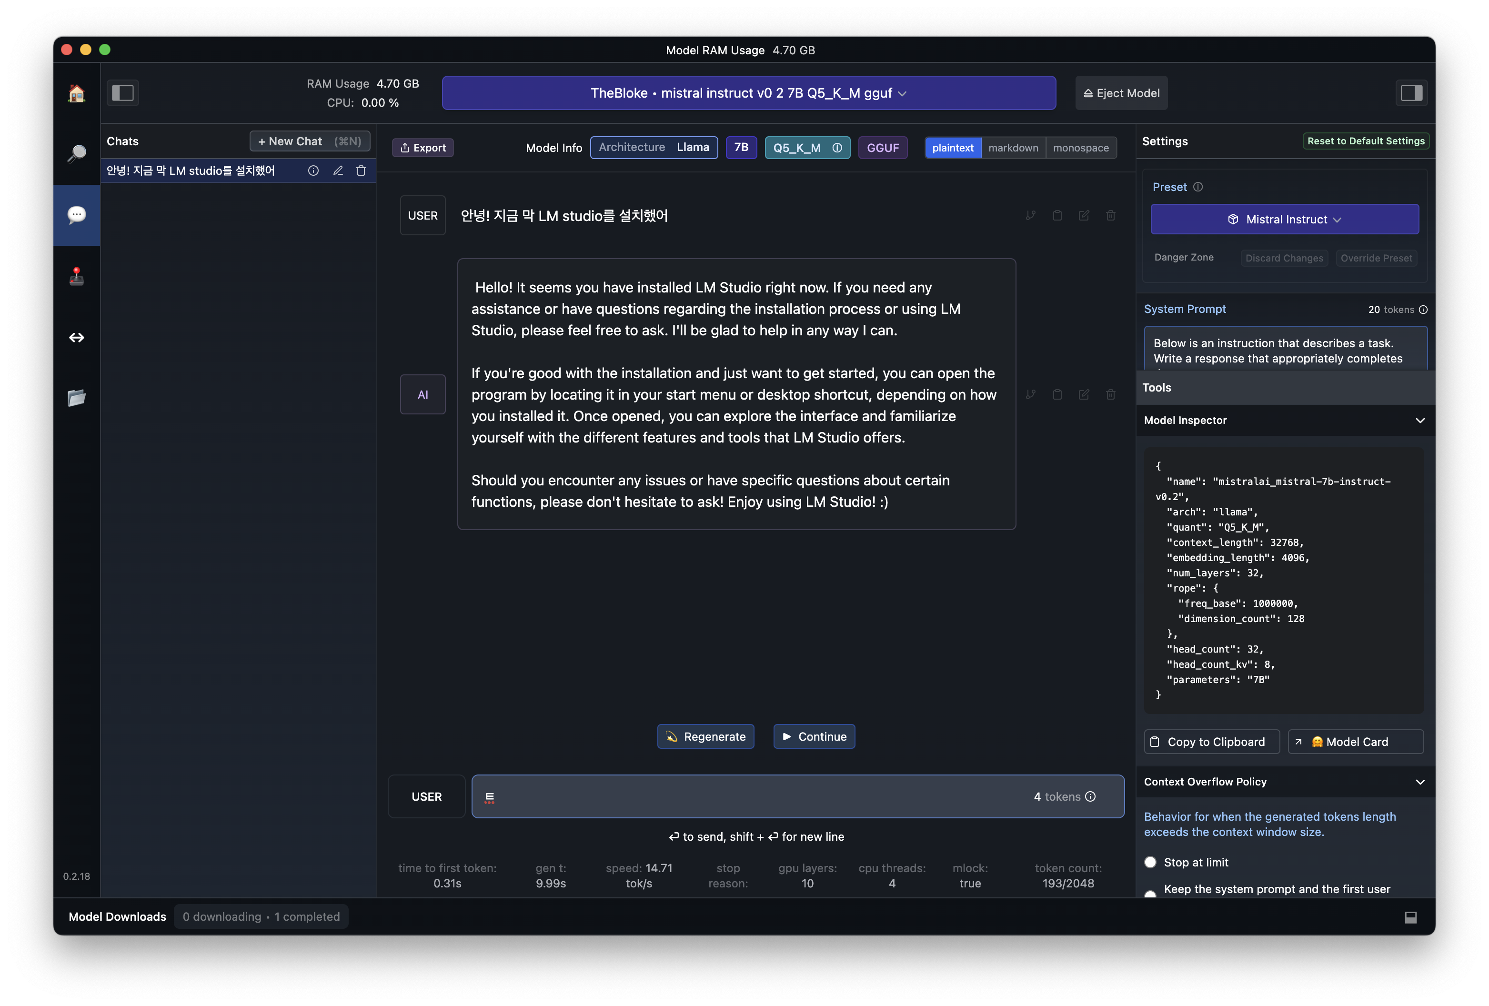Image resolution: width=1489 pixels, height=1006 pixels.
Task: Click the Eject Model button
Action: (x=1121, y=93)
